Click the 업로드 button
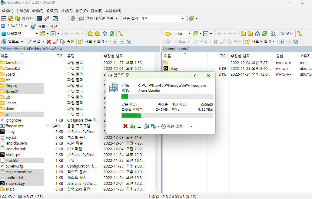The height and width of the screenshot is (199, 312). 10,42
